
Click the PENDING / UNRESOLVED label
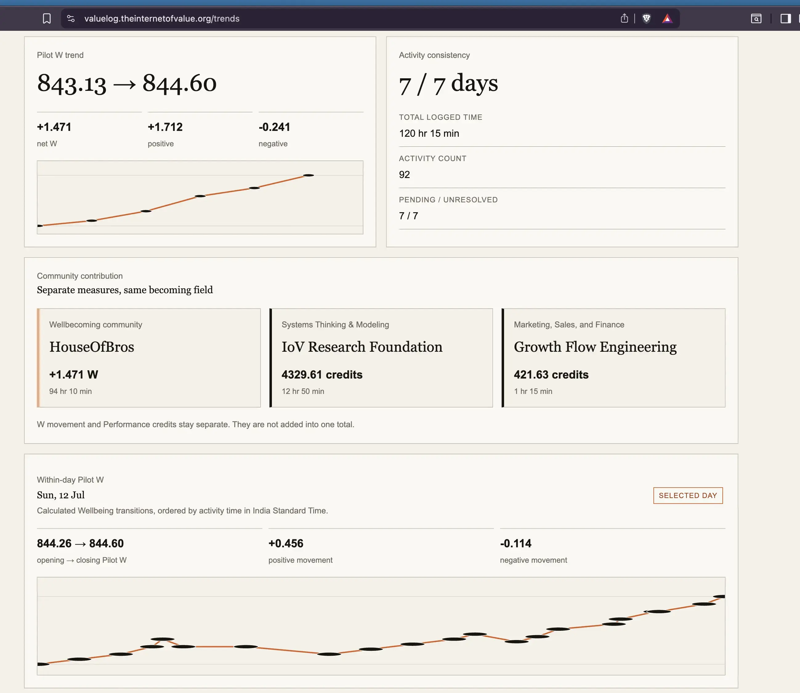click(x=448, y=200)
